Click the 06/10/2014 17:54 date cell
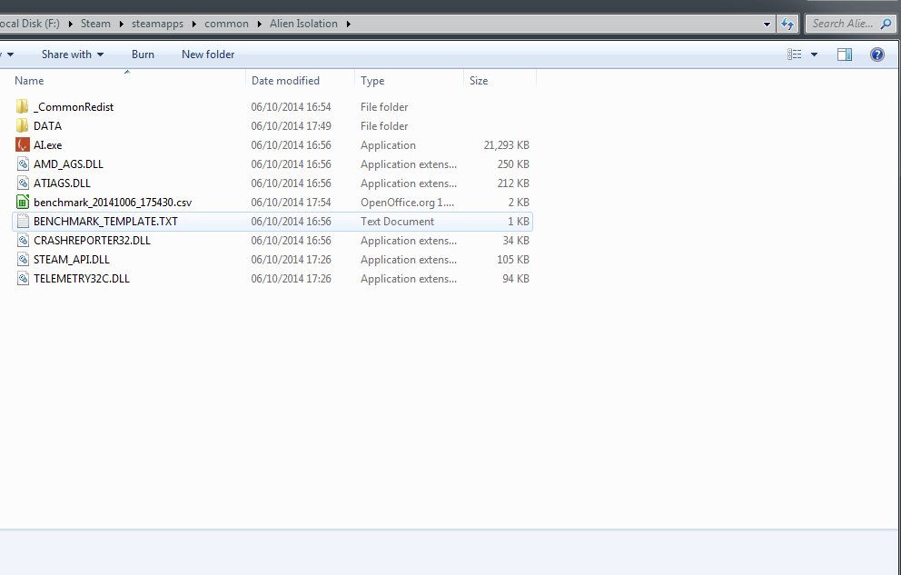 click(292, 203)
